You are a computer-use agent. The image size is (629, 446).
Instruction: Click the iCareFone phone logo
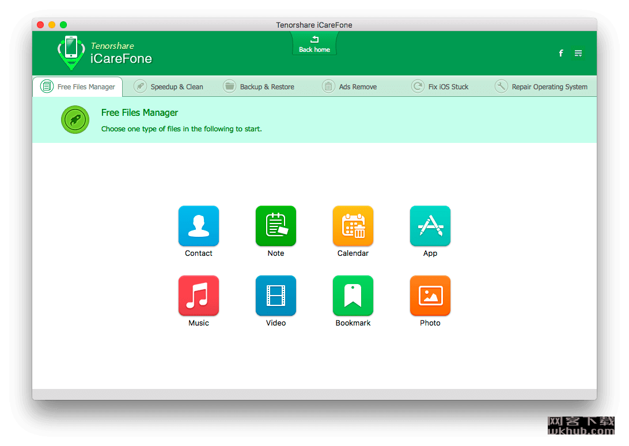[71, 52]
